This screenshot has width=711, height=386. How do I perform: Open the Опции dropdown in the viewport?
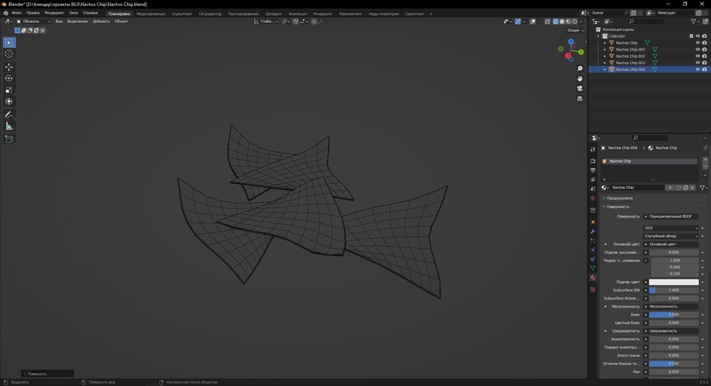[575, 30]
